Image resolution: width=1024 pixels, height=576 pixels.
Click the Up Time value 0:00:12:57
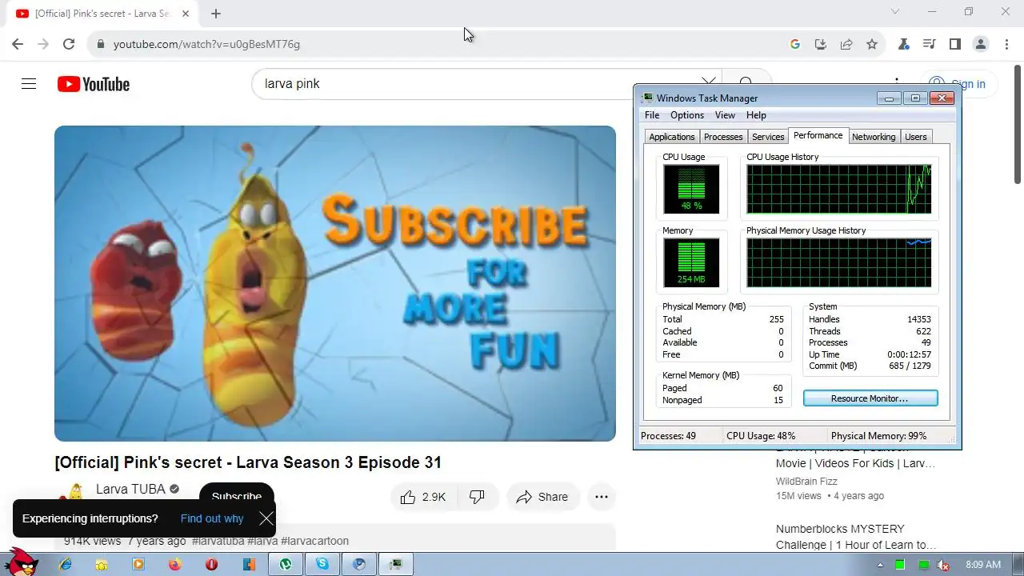click(909, 354)
